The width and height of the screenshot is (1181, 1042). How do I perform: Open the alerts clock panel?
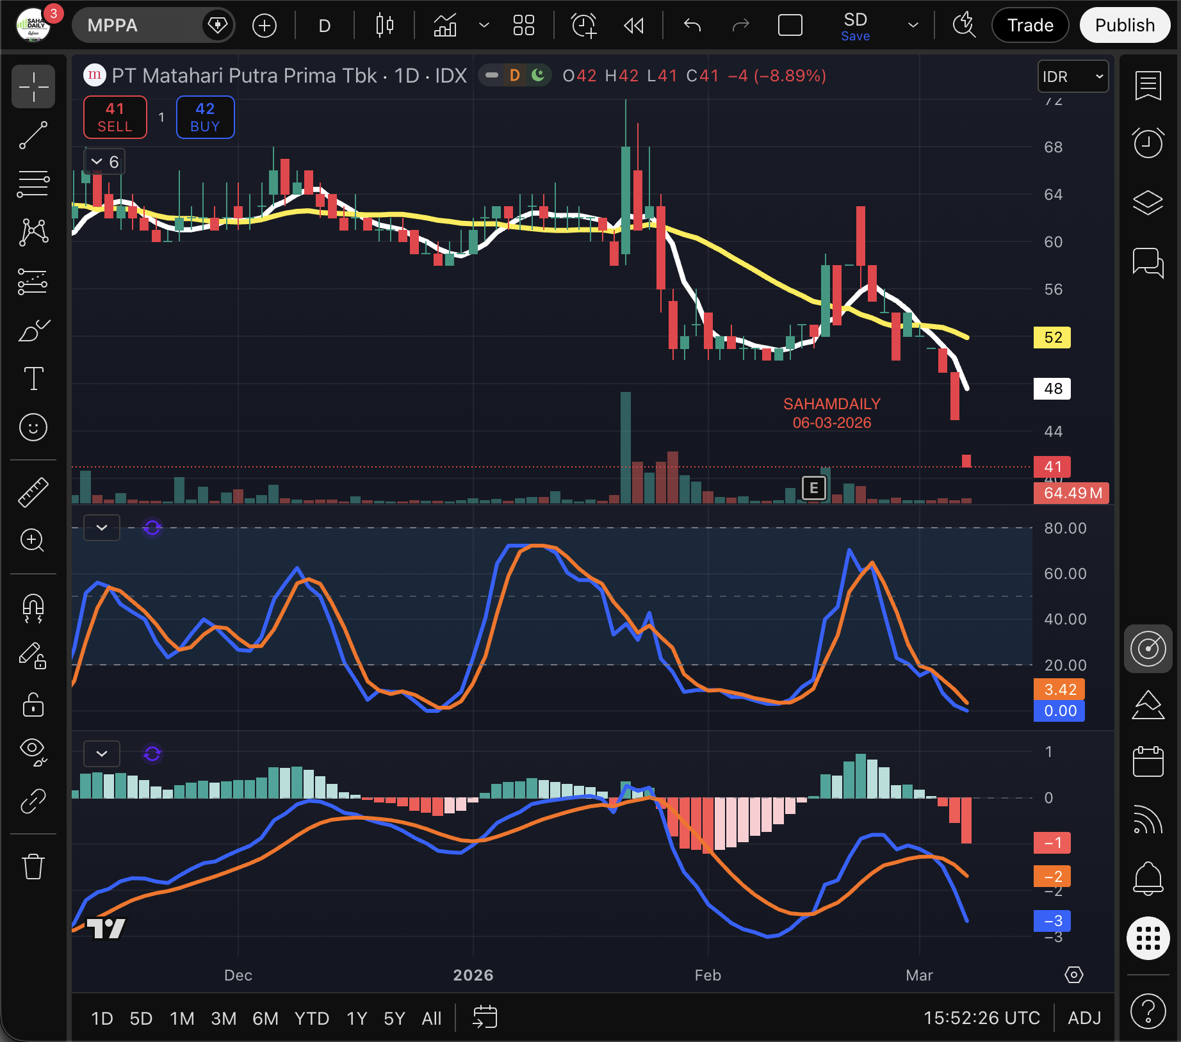1148,142
